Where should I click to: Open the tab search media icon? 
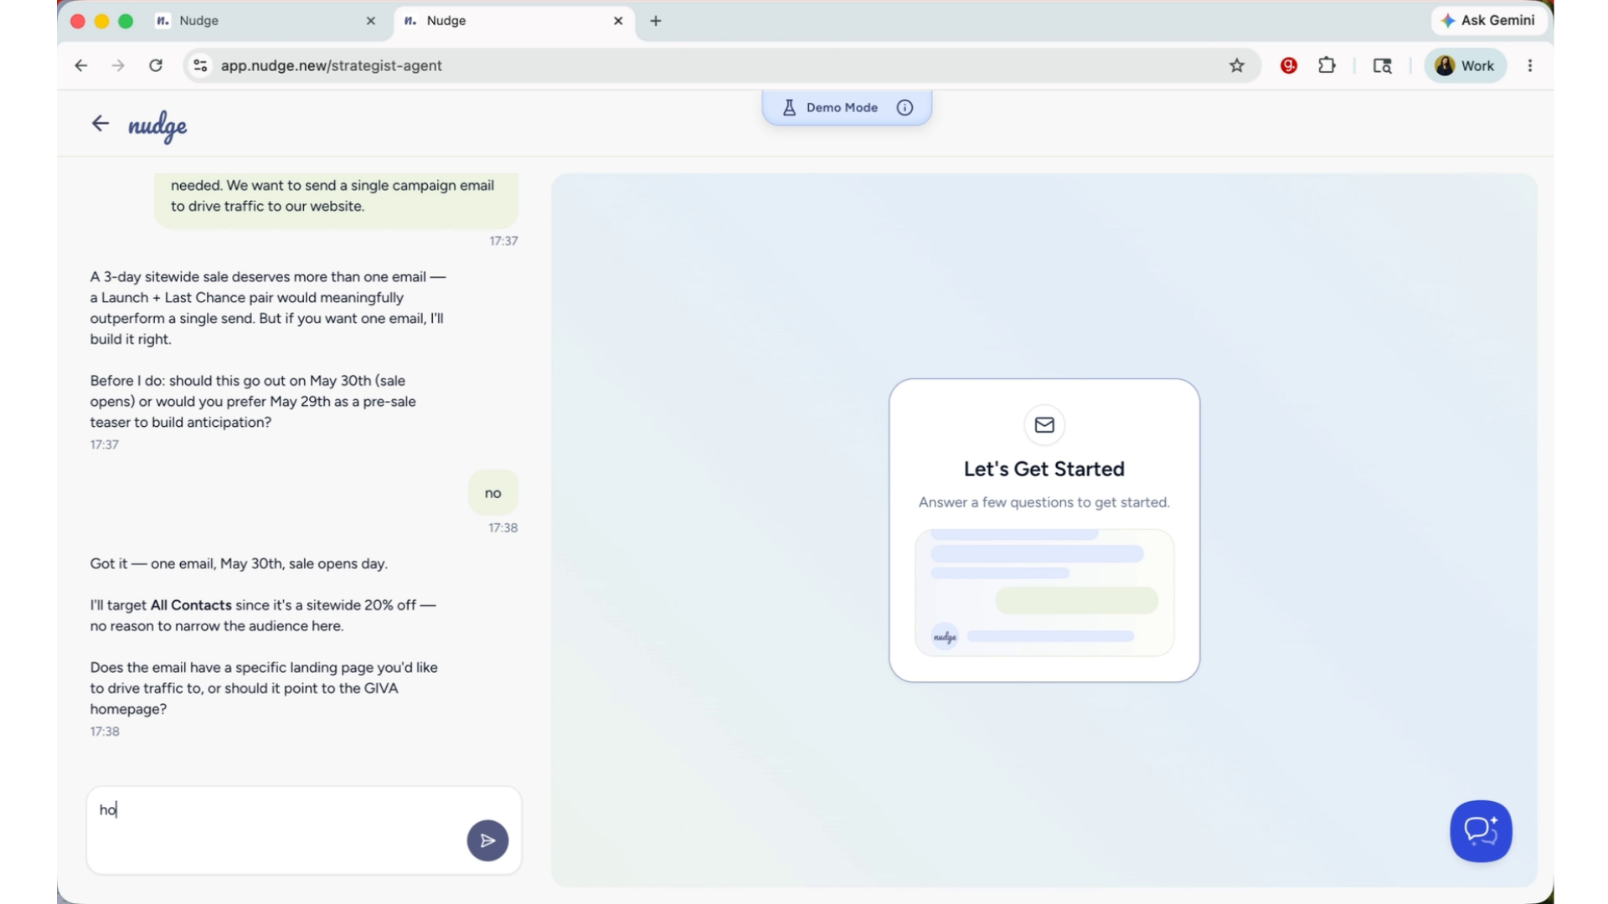[x=1382, y=65]
